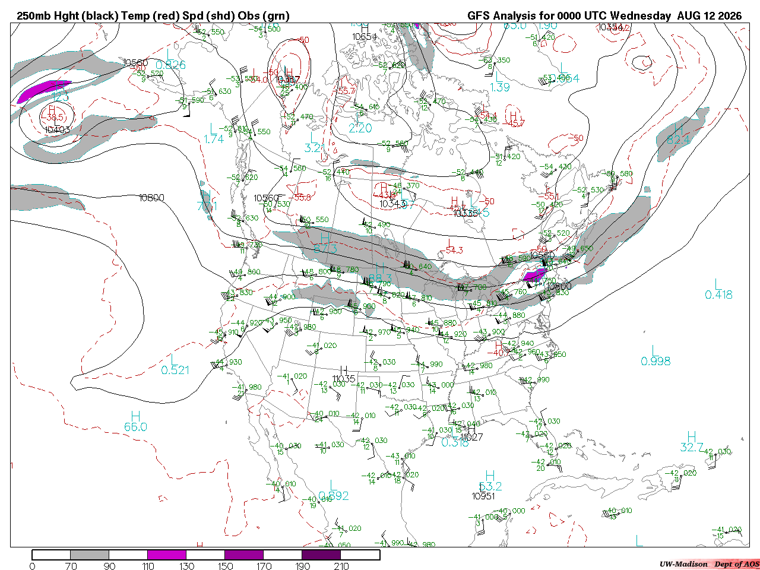Image resolution: width=760 pixels, height=570 pixels.
Task: Click the 250mb Hght chart title
Action: (153, 16)
